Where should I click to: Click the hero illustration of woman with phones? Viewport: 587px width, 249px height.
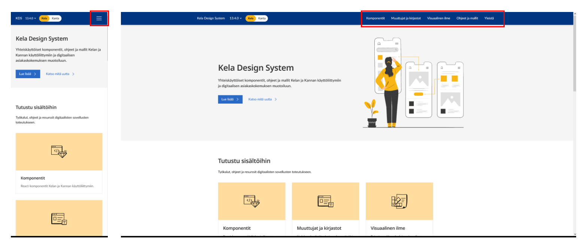click(413, 83)
